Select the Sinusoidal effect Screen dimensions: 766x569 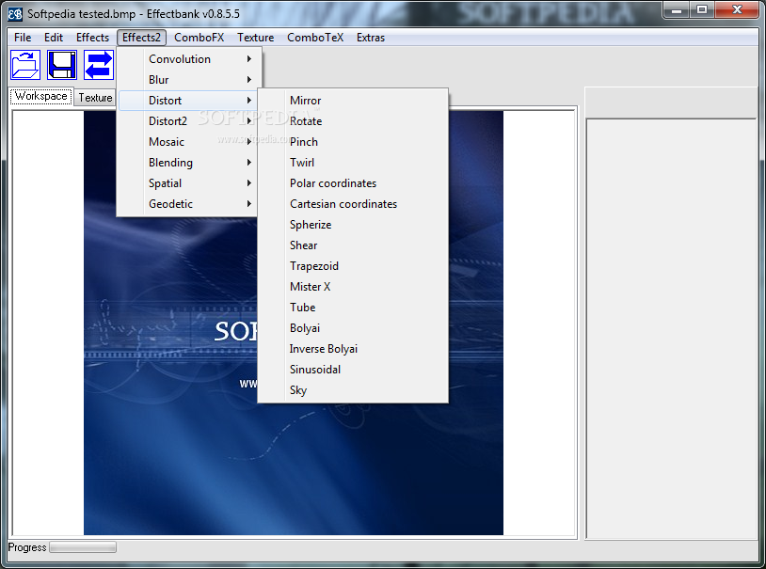pyautogui.click(x=353, y=370)
